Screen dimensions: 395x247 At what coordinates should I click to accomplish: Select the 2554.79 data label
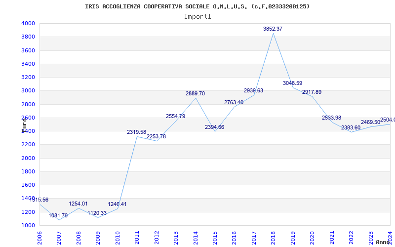(x=175, y=116)
